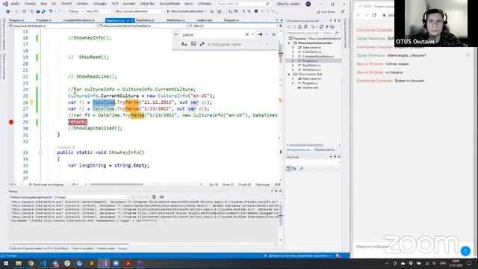The width and height of the screenshot is (478, 269).
Task: Toggle Match whole word in find box
Action: tap(193, 44)
